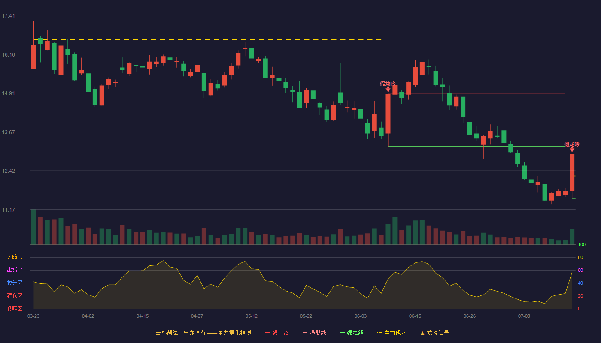Click the 建仓区 zone label
The height and width of the screenshot is (343, 601).
[x=15, y=296]
